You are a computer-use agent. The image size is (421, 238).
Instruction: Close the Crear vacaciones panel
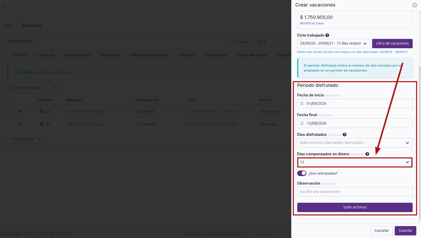coord(415,5)
